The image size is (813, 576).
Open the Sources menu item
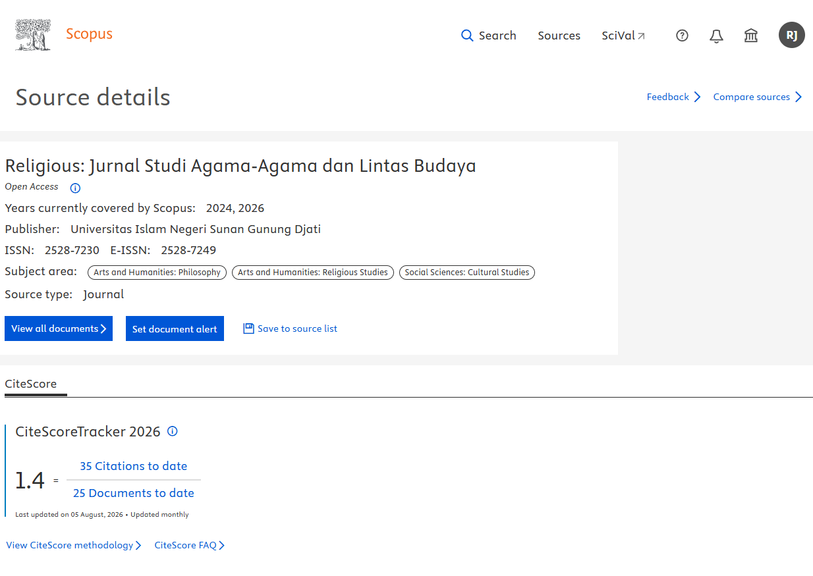tap(559, 36)
